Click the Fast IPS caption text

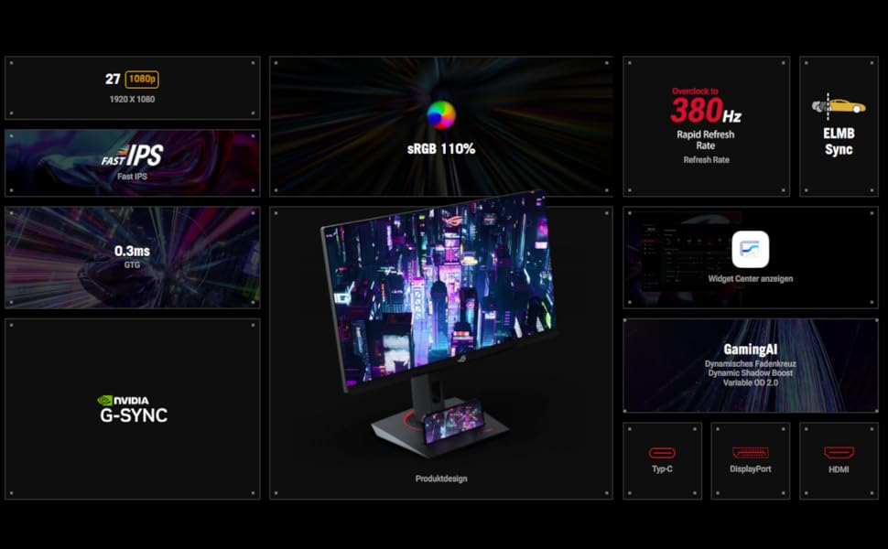(x=132, y=177)
